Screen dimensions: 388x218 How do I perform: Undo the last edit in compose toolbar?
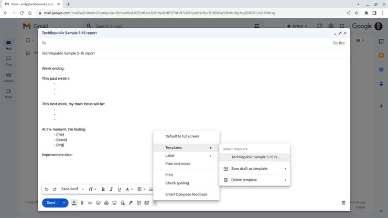[x=47, y=189]
